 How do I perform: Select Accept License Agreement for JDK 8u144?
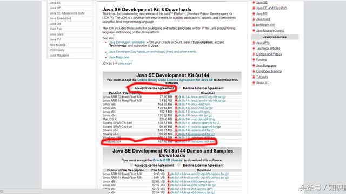click(x=131, y=88)
